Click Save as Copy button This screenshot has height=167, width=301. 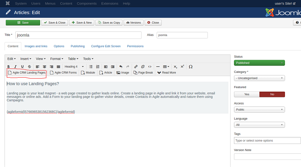coord(109,22)
